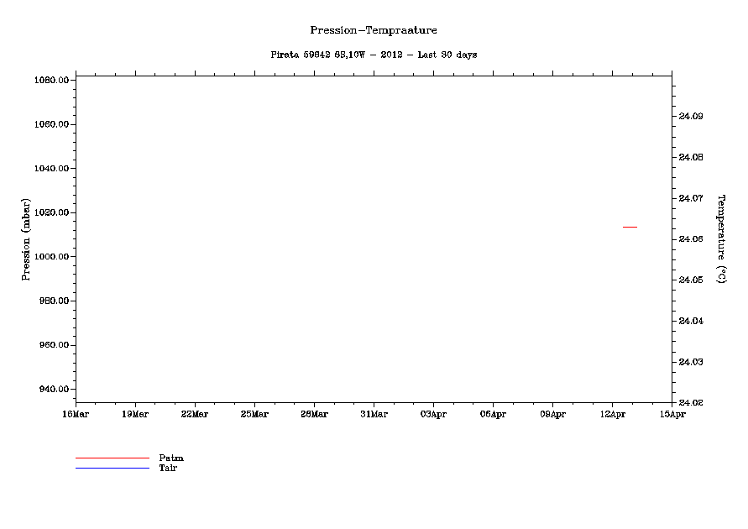
Task: Click the 940.00 pressure axis value
Action: (x=55, y=390)
